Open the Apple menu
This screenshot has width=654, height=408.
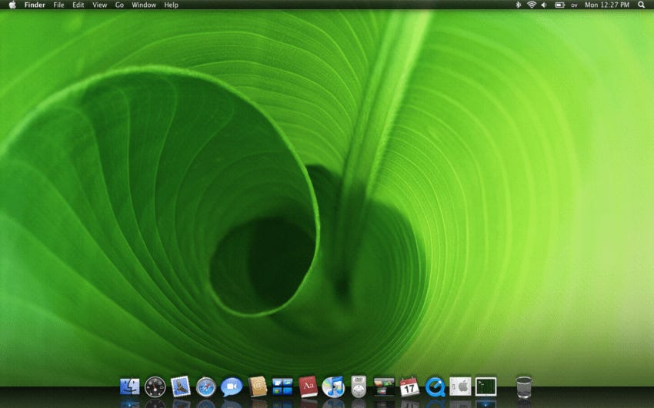(x=12, y=5)
